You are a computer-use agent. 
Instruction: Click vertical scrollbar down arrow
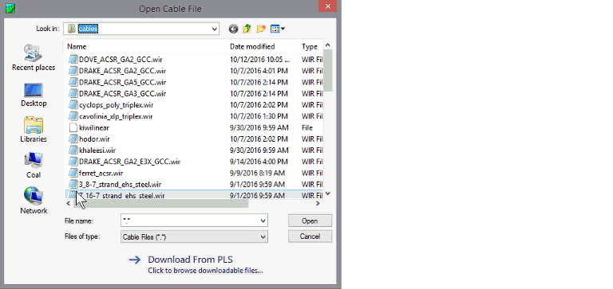coord(328,193)
